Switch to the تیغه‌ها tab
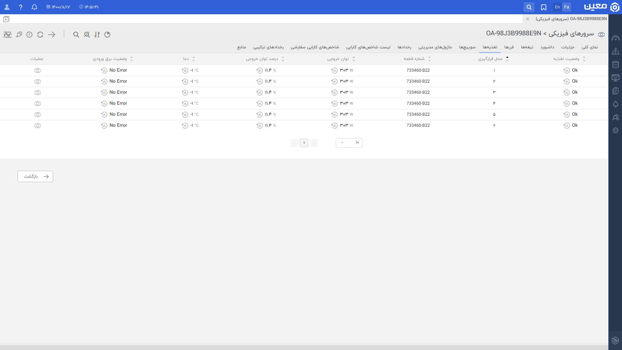This screenshot has width=622, height=350. tap(527, 47)
